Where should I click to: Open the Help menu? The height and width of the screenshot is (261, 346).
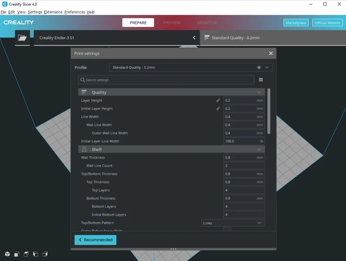(91, 12)
